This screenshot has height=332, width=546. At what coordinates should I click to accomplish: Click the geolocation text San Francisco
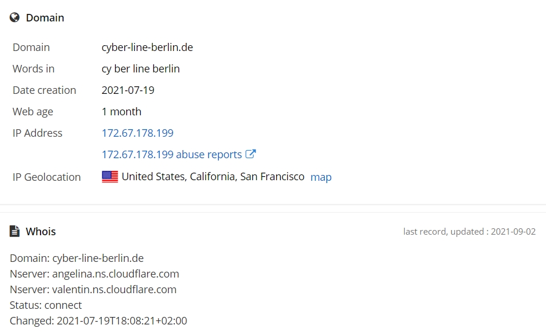pyautogui.click(x=272, y=177)
